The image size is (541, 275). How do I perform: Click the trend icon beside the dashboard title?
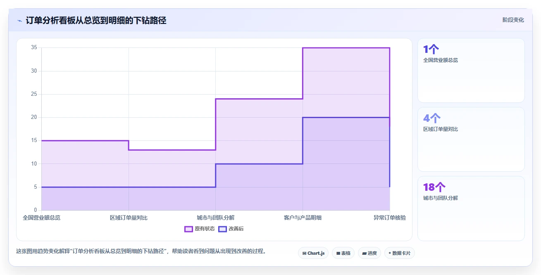click(19, 20)
